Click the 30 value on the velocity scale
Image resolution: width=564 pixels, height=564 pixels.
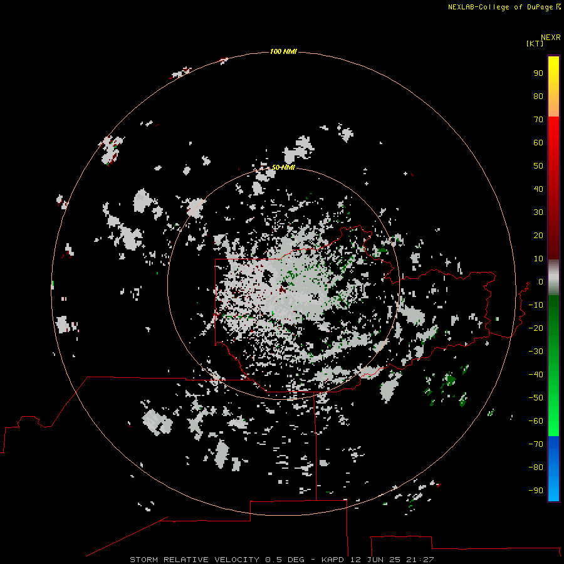(x=538, y=212)
